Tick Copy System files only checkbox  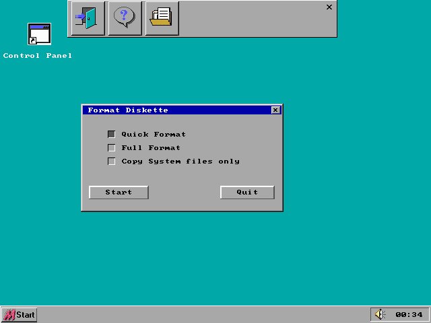[x=111, y=161]
